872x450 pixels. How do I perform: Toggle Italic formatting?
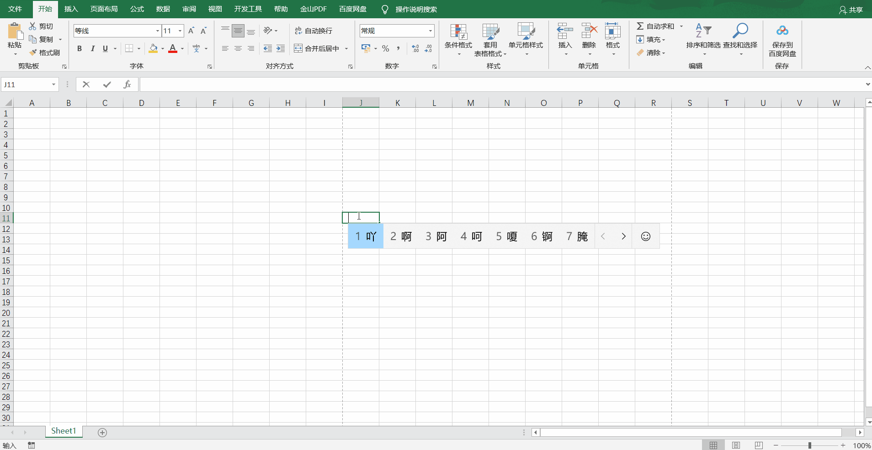92,48
